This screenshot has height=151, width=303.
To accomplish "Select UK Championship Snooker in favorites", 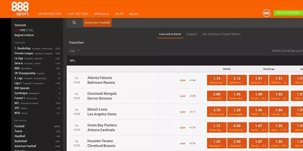I will click(x=37, y=73).
